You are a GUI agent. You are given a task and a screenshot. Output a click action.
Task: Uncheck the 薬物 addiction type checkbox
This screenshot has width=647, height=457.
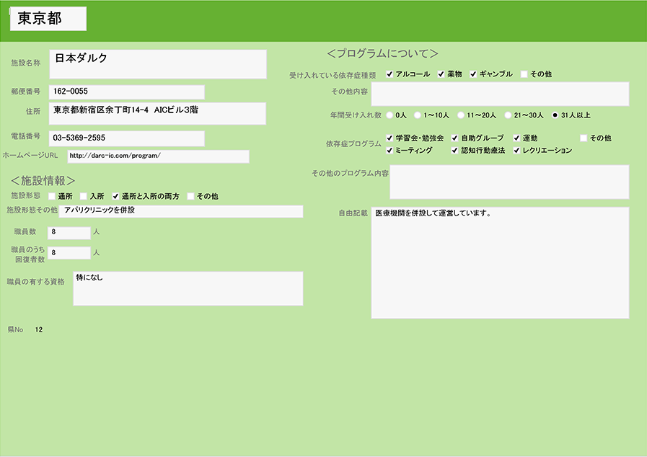(441, 74)
